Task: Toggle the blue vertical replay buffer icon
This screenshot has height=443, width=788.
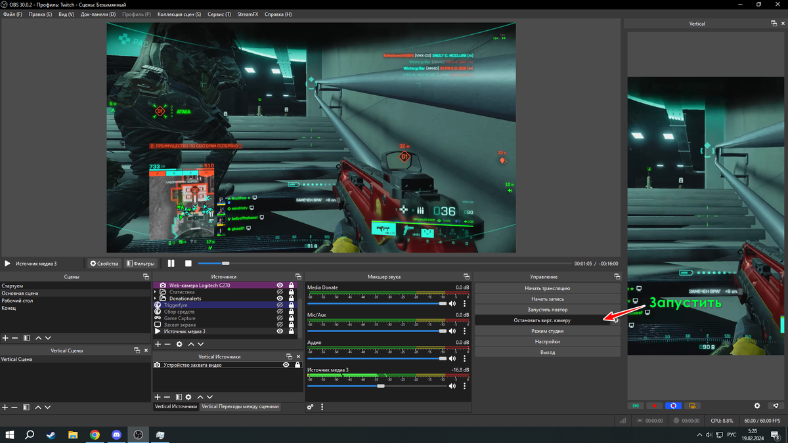Action: (x=674, y=406)
